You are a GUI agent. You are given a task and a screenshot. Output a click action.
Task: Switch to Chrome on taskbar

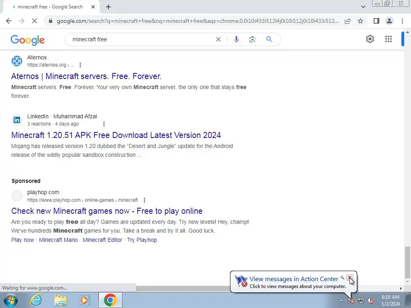click(110, 300)
